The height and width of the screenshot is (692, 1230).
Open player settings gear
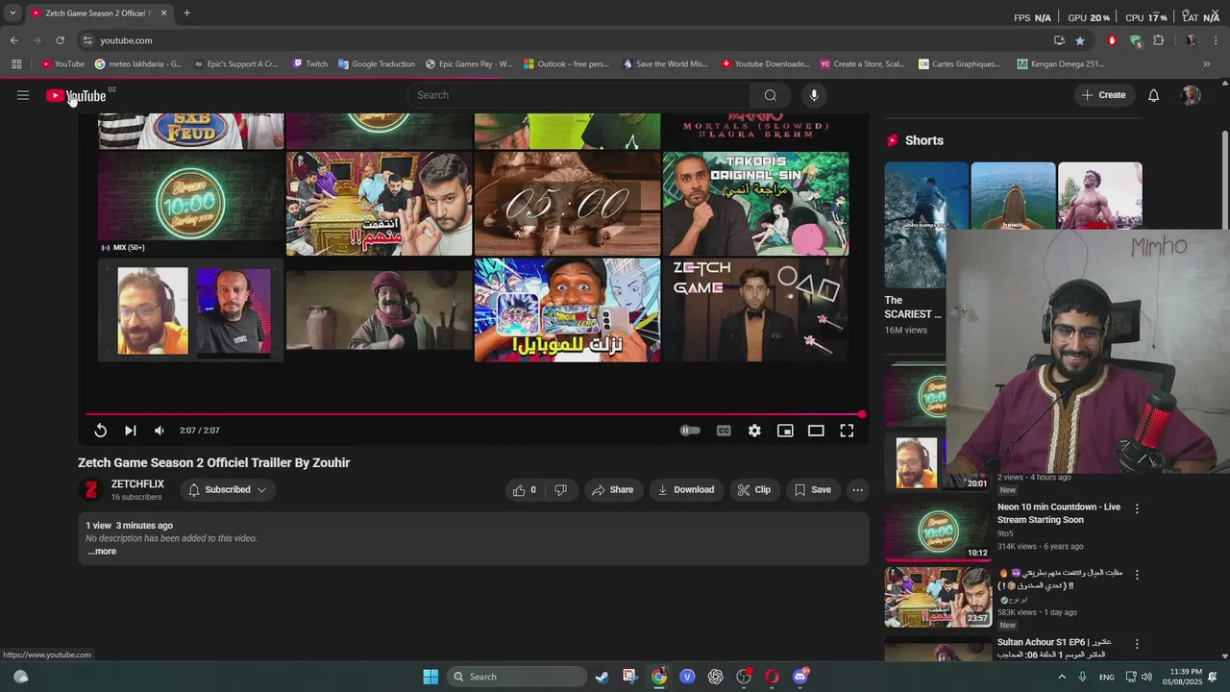point(754,431)
